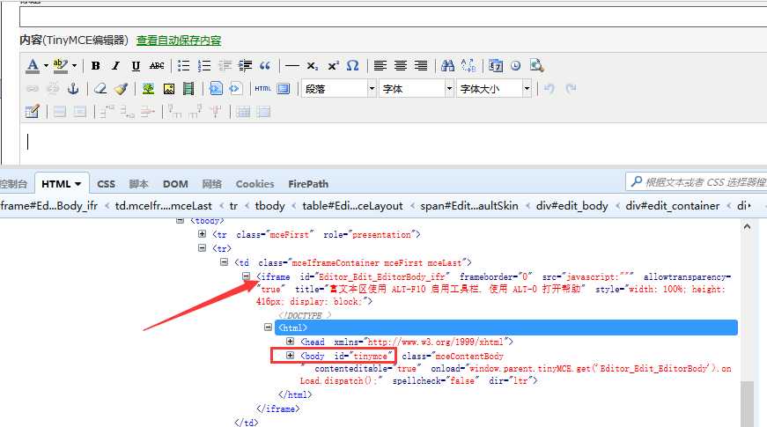Image resolution: width=767 pixels, height=427 pixels.
Task: Toggle bold formatting
Action: (x=96, y=66)
